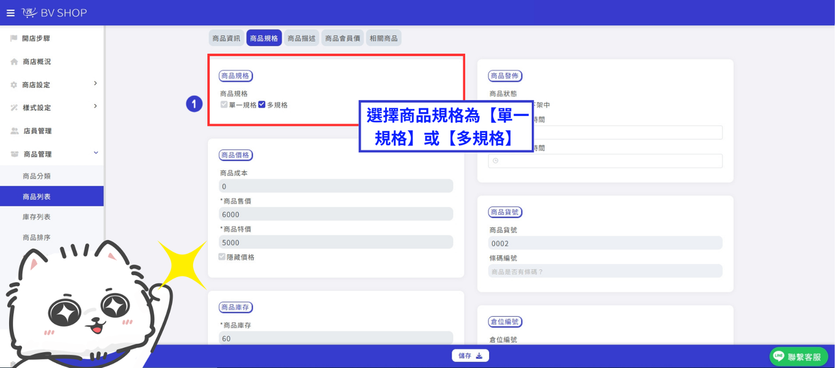Select the 商品規格 tab
835x368 pixels.
(x=264, y=38)
